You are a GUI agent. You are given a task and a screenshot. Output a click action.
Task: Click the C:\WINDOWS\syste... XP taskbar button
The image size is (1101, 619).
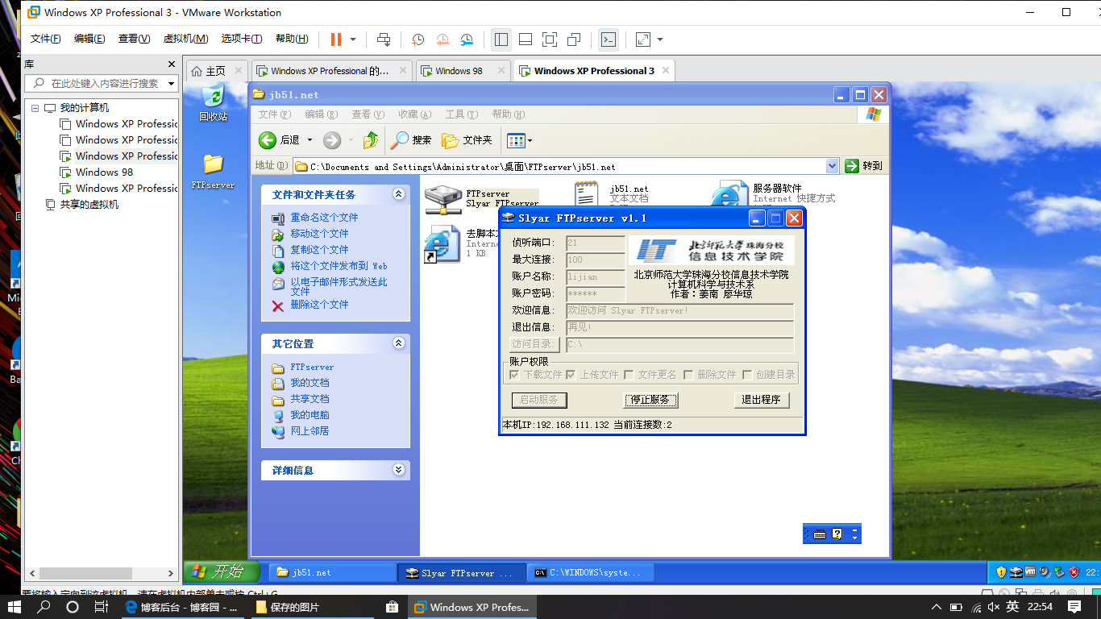point(591,572)
